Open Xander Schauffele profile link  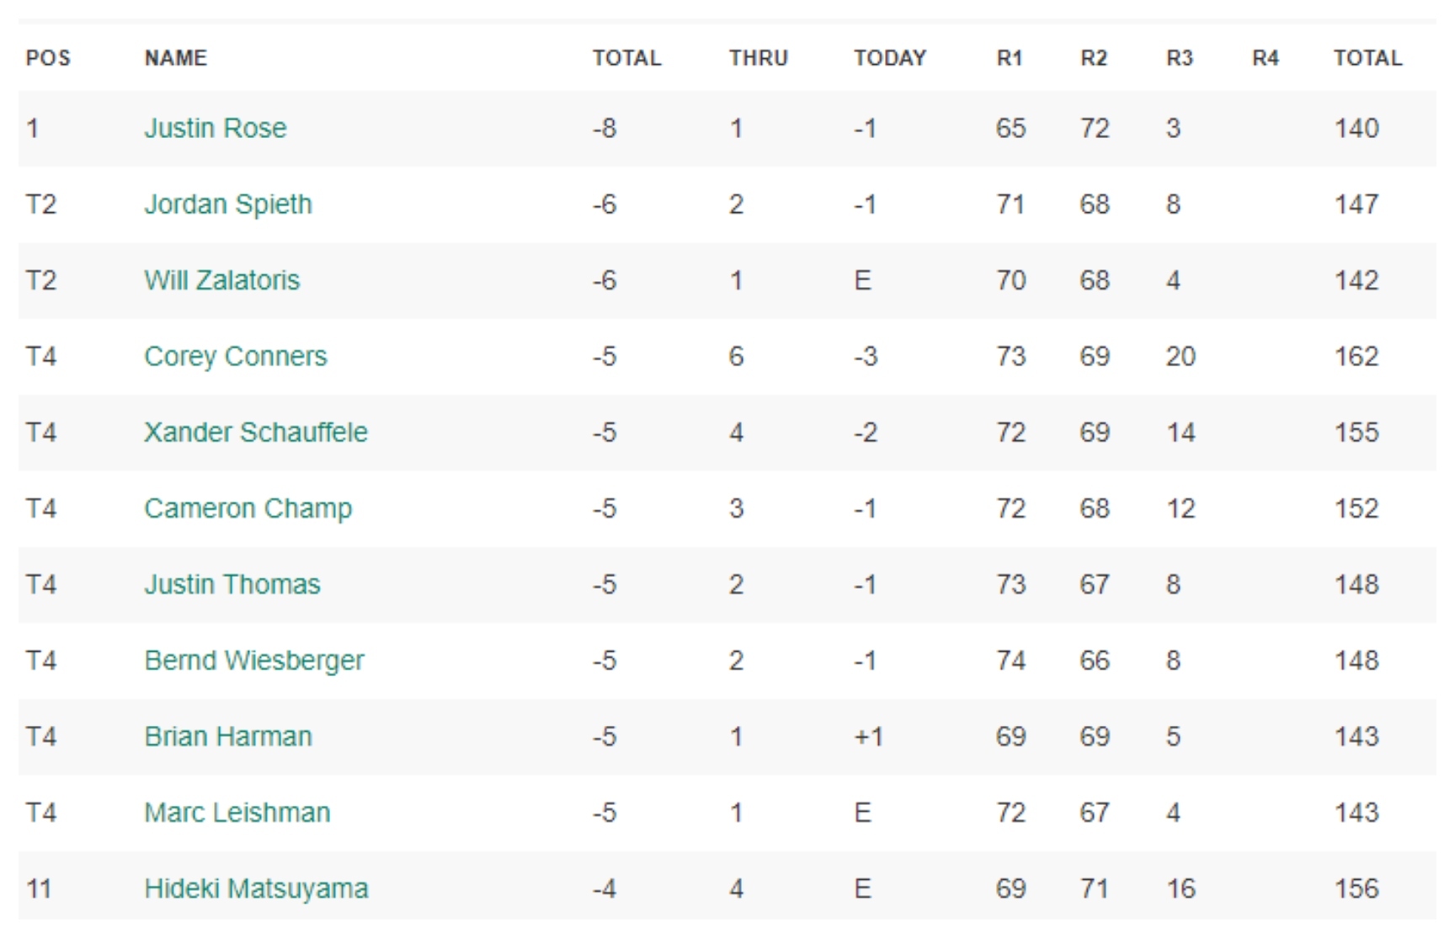pyautogui.click(x=255, y=432)
